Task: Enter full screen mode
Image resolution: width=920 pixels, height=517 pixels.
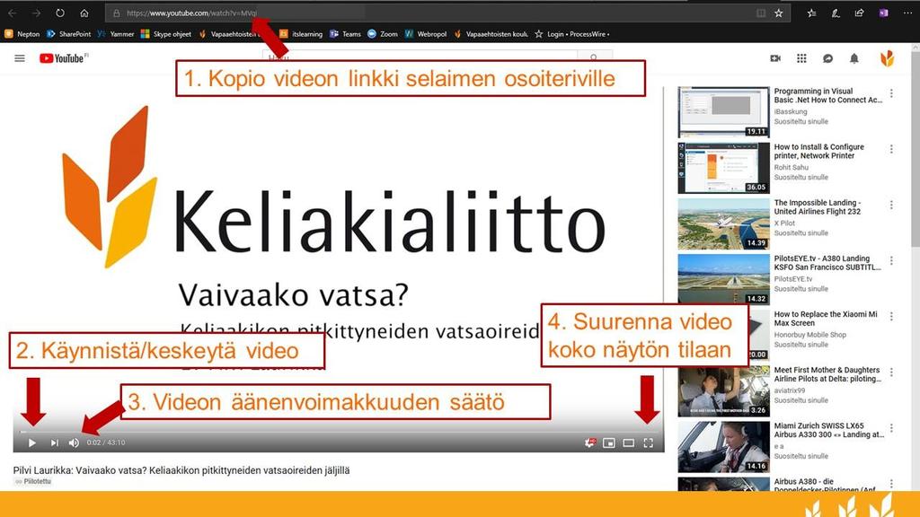Action: [x=649, y=443]
